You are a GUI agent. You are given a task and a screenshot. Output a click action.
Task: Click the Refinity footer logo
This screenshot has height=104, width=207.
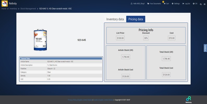pos(188,100)
